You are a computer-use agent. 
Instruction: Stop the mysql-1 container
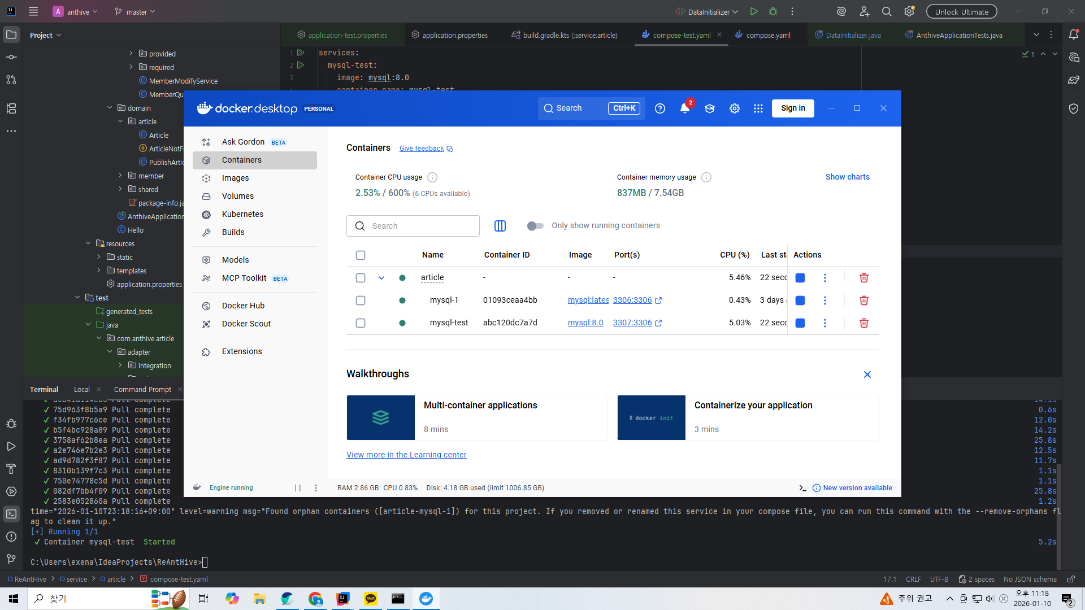point(800,300)
